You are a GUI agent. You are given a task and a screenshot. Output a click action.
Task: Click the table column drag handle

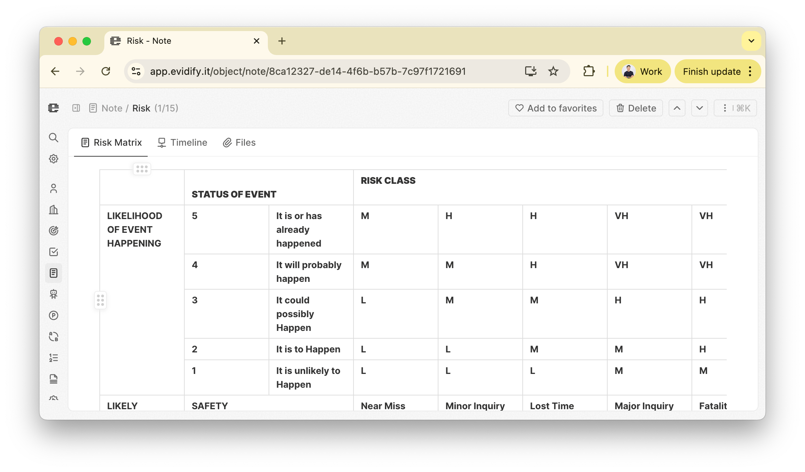pyautogui.click(x=142, y=169)
